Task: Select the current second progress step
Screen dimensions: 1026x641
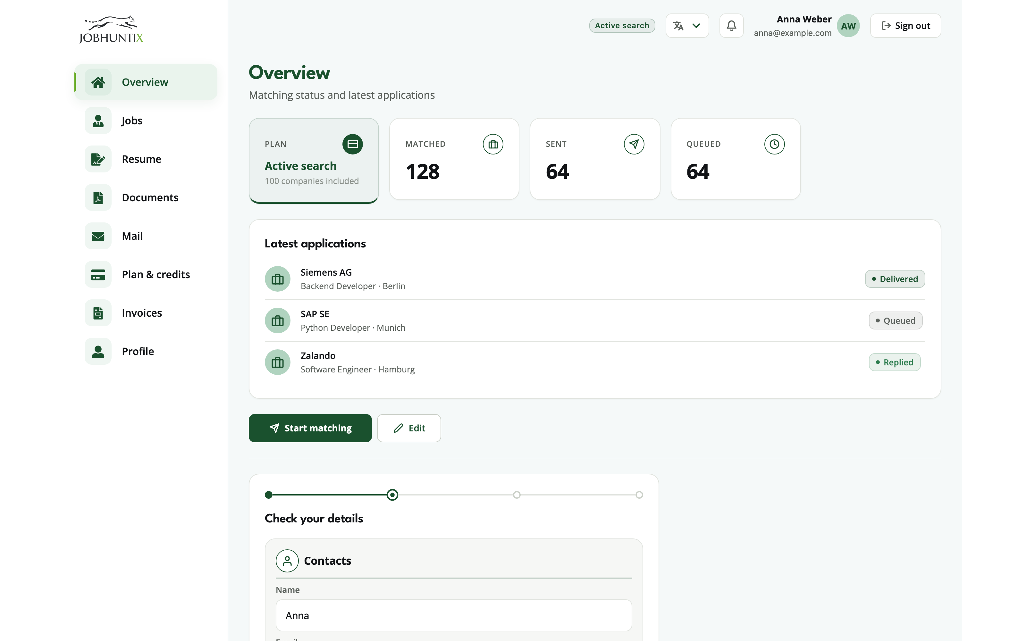Action: (x=392, y=495)
